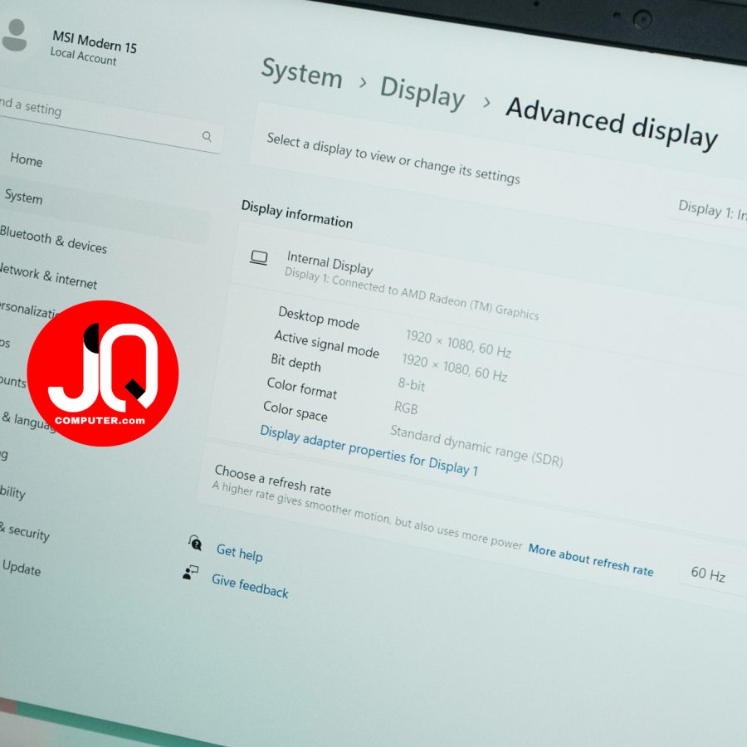Open the 60 Hz refresh rate dropdown

coord(713,575)
